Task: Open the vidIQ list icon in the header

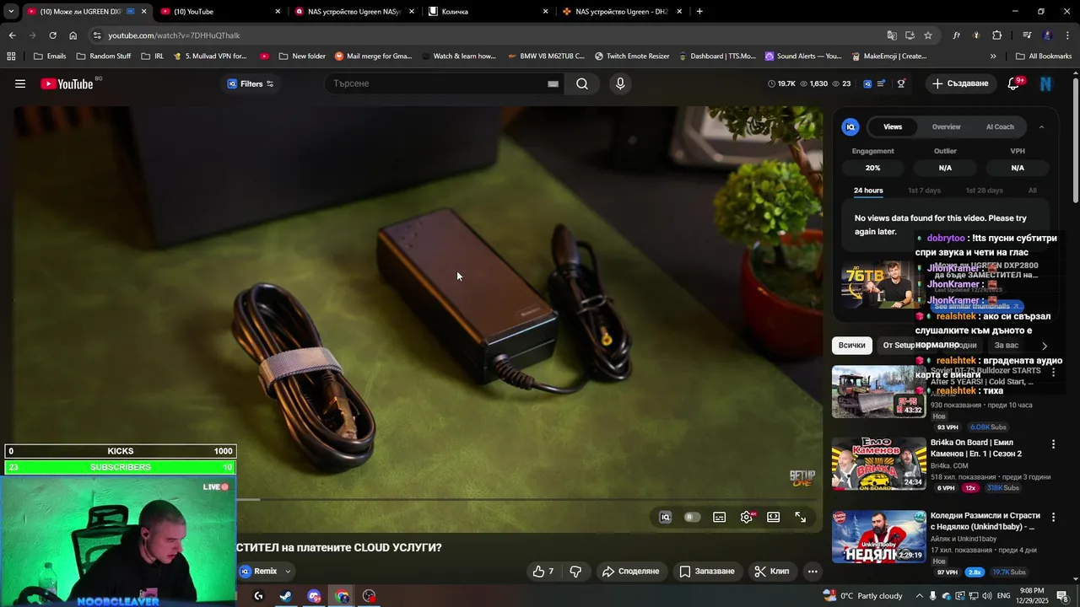Action: (882, 83)
